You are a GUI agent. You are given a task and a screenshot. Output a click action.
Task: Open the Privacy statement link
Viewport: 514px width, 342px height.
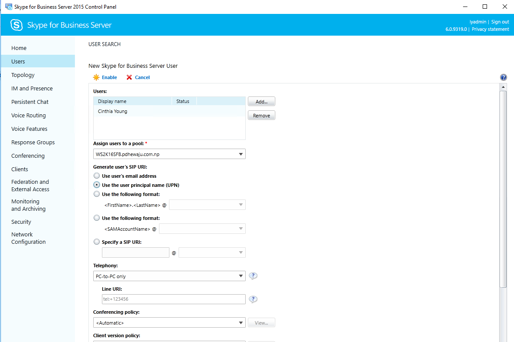(490, 29)
